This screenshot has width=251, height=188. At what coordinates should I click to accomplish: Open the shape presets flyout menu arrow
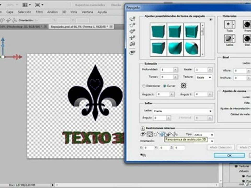point(211,20)
